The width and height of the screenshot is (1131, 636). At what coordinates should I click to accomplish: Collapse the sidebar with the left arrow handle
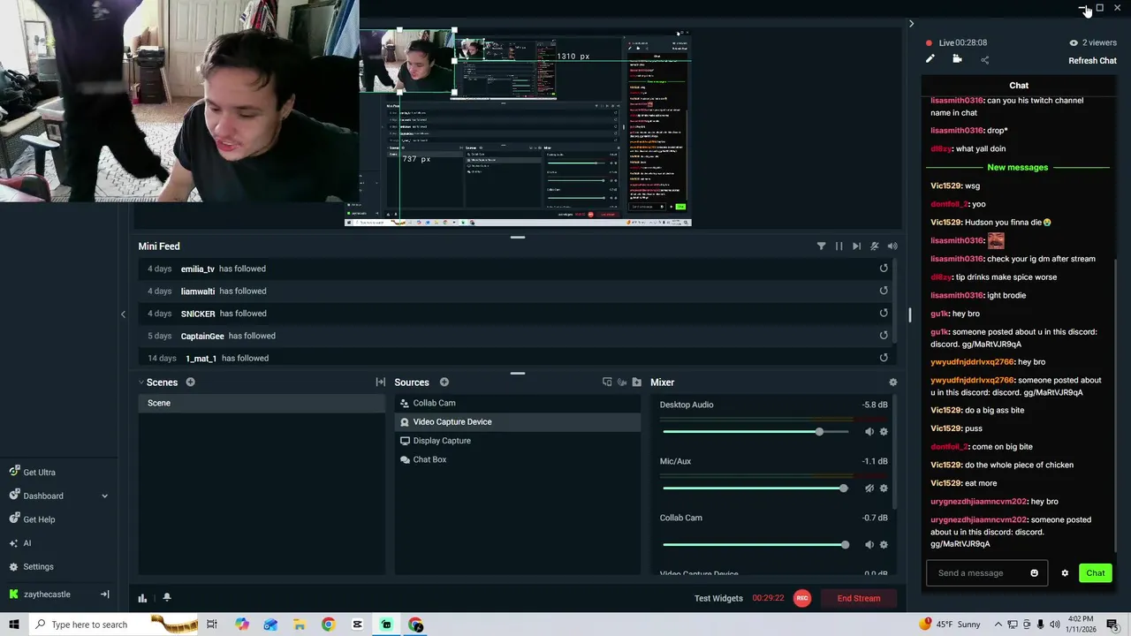point(123,314)
